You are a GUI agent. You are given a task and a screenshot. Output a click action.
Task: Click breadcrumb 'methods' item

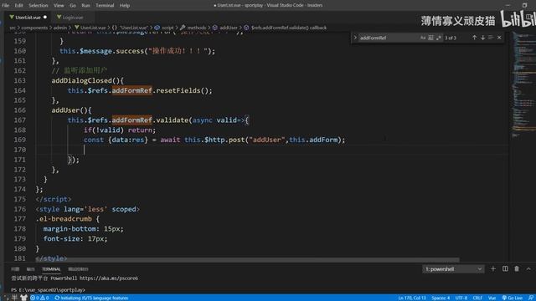(193, 28)
